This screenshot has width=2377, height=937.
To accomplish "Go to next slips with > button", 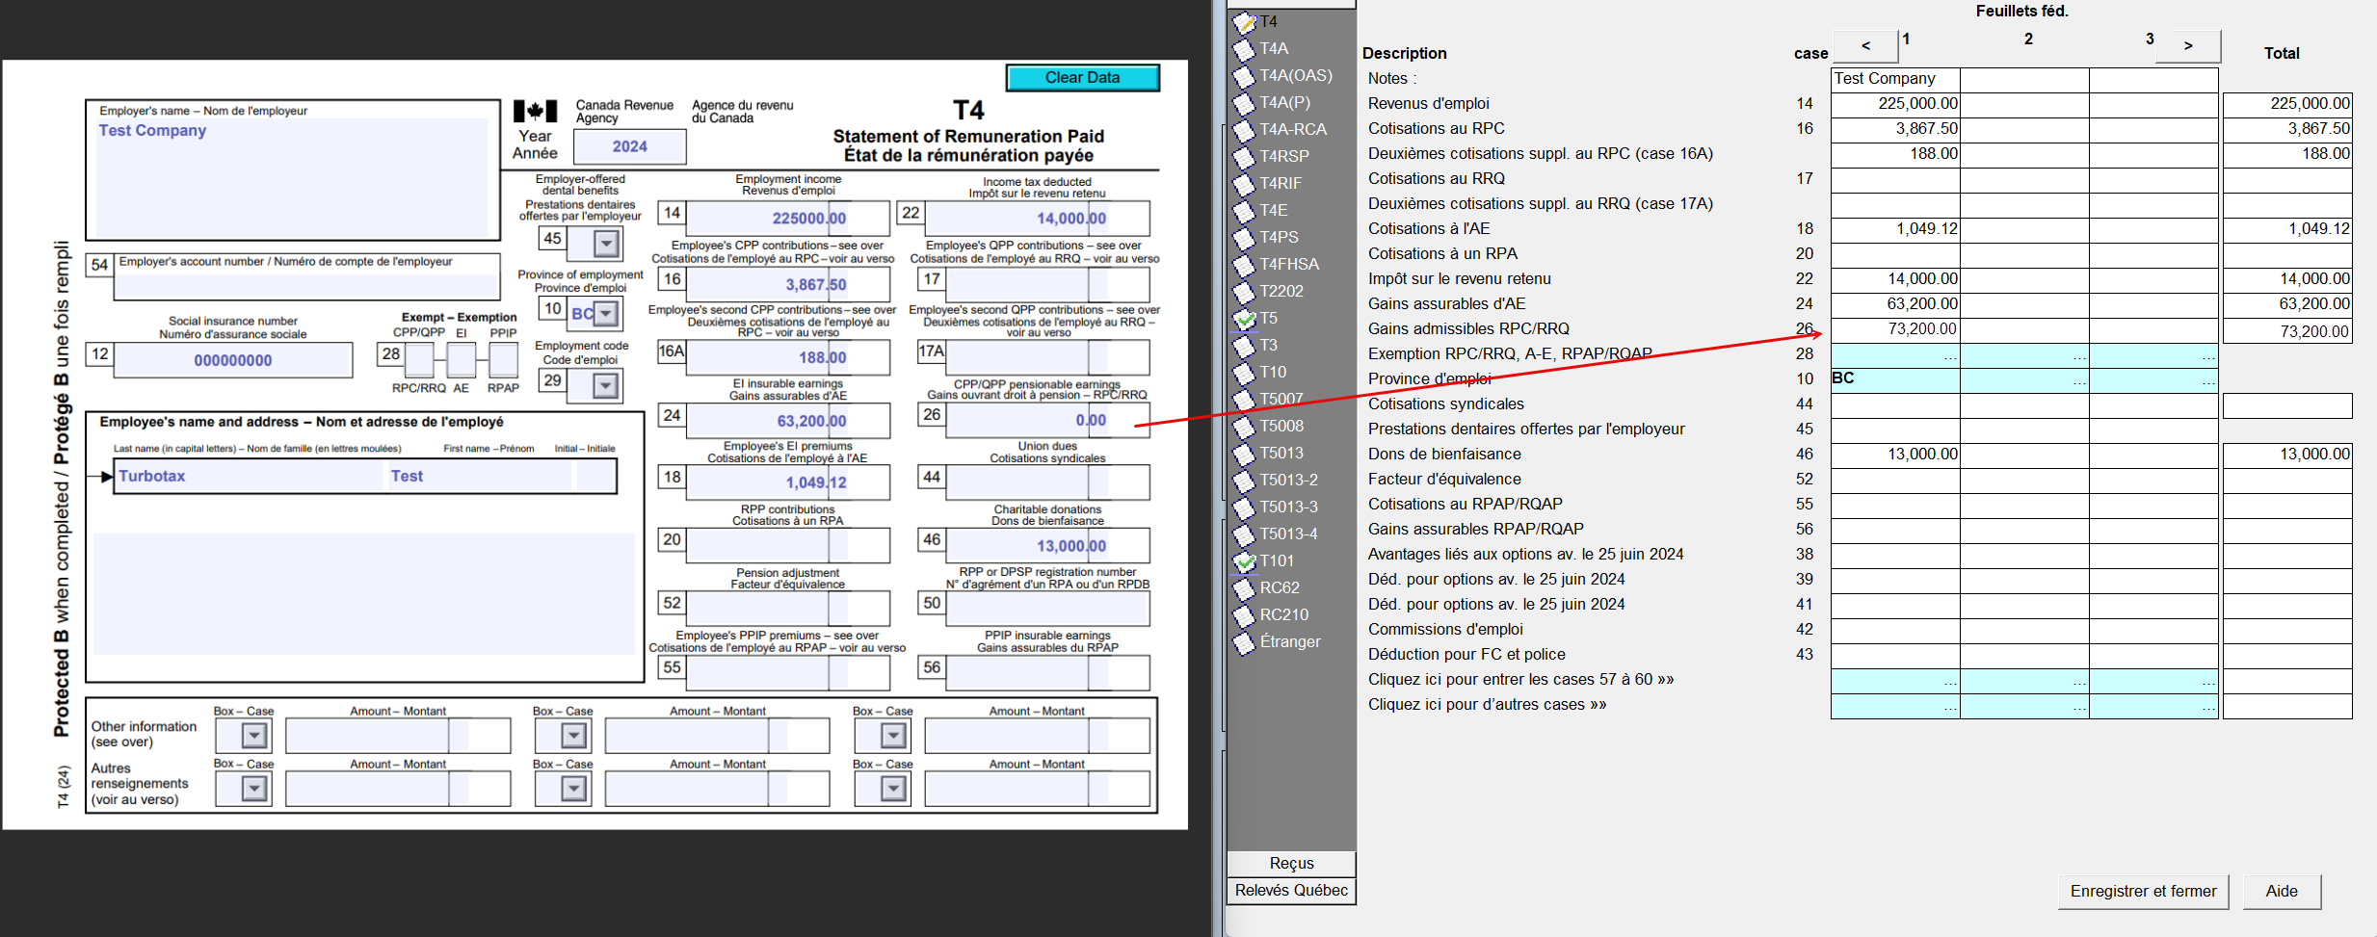I will click(x=2188, y=45).
